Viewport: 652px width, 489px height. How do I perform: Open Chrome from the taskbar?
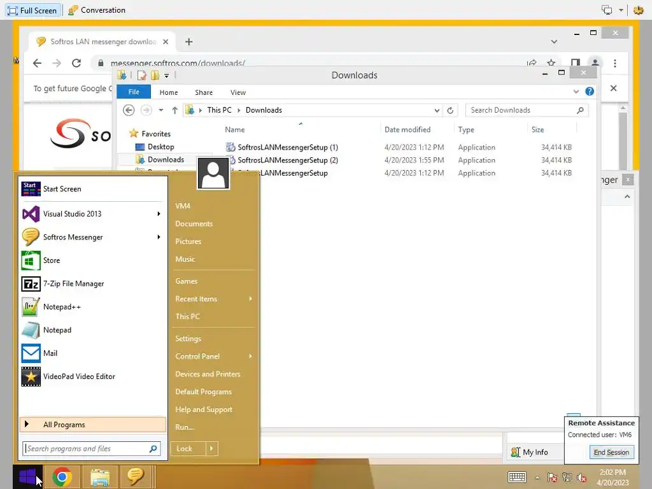pyautogui.click(x=62, y=476)
